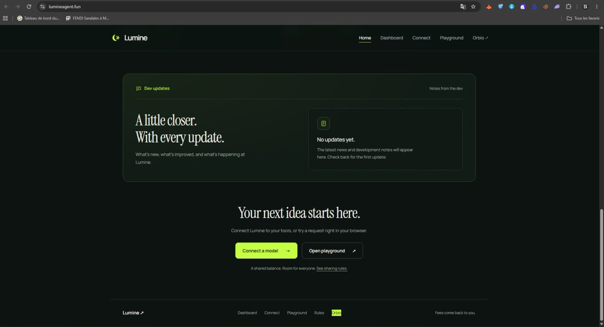Open the footer Rules link
The width and height of the screenshot is (604, 327).
point(319,313)
